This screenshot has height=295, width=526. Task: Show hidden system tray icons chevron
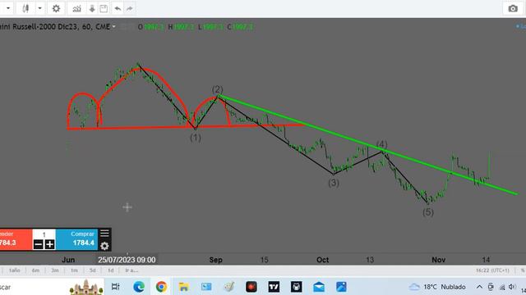[479, 287]
